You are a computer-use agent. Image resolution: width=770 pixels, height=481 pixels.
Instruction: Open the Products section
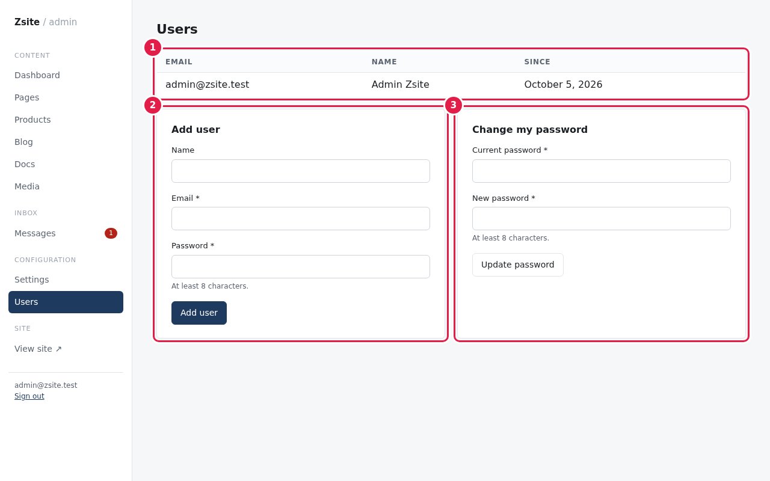pyautogui.click(x=66, y=120)
